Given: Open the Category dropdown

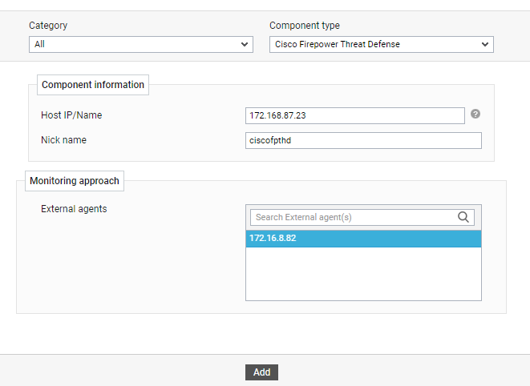Looking at the screenshot, I should 140,45.
